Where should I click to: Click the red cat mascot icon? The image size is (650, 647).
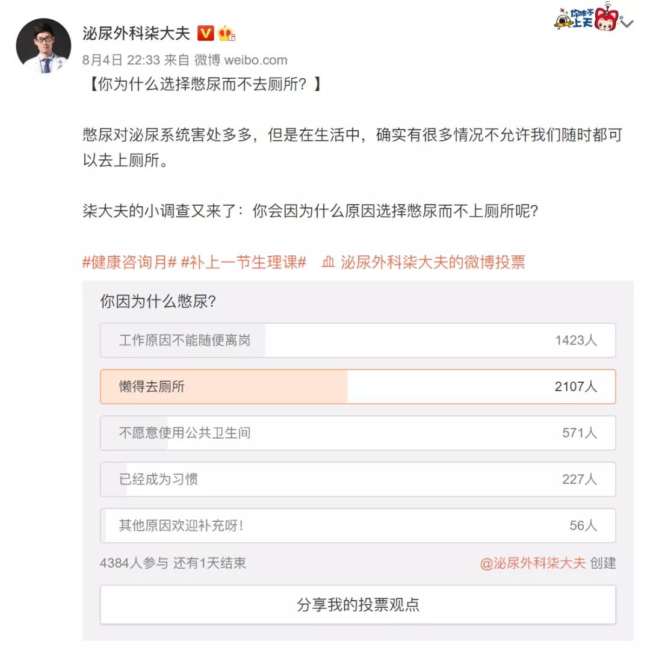606,19
